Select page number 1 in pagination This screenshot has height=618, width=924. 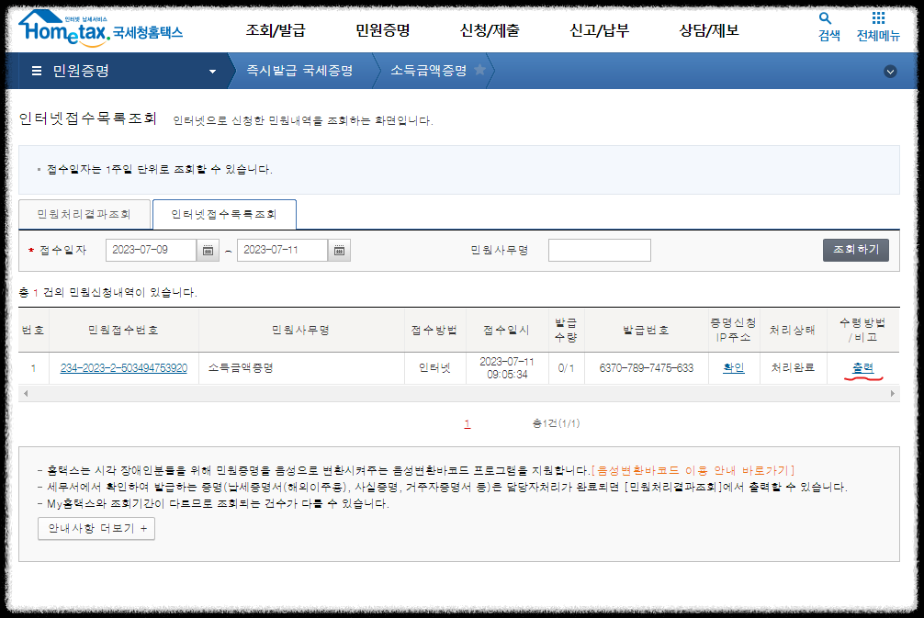coord(467,423)
